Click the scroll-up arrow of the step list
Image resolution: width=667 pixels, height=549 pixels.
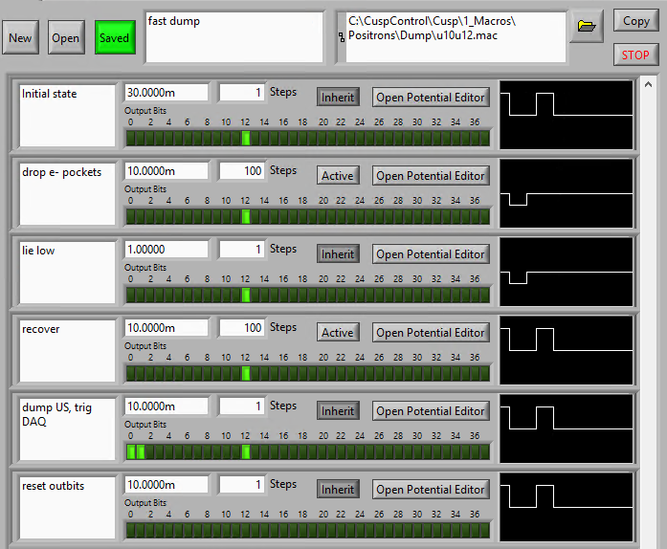click(648, 84)
